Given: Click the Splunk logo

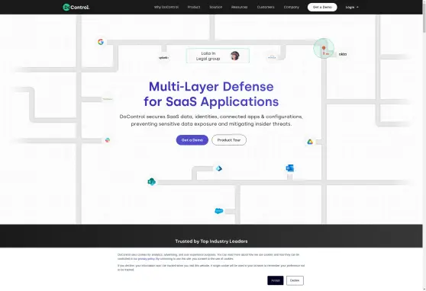Looking at the screenshot, I should tap(164, 57).
